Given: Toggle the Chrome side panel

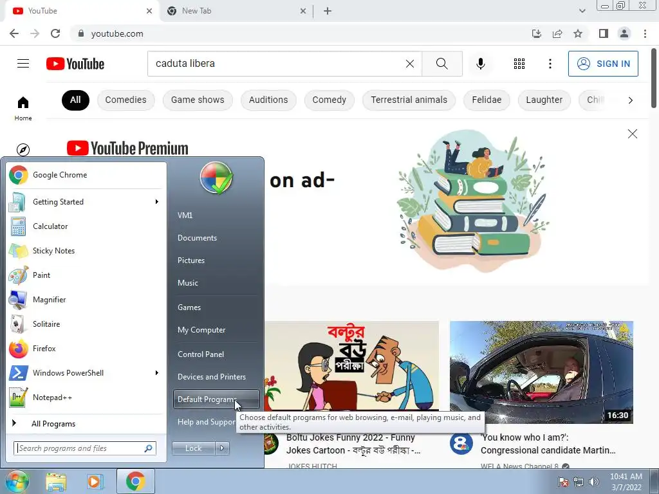Looking at the screenshot, I should 604,33.
